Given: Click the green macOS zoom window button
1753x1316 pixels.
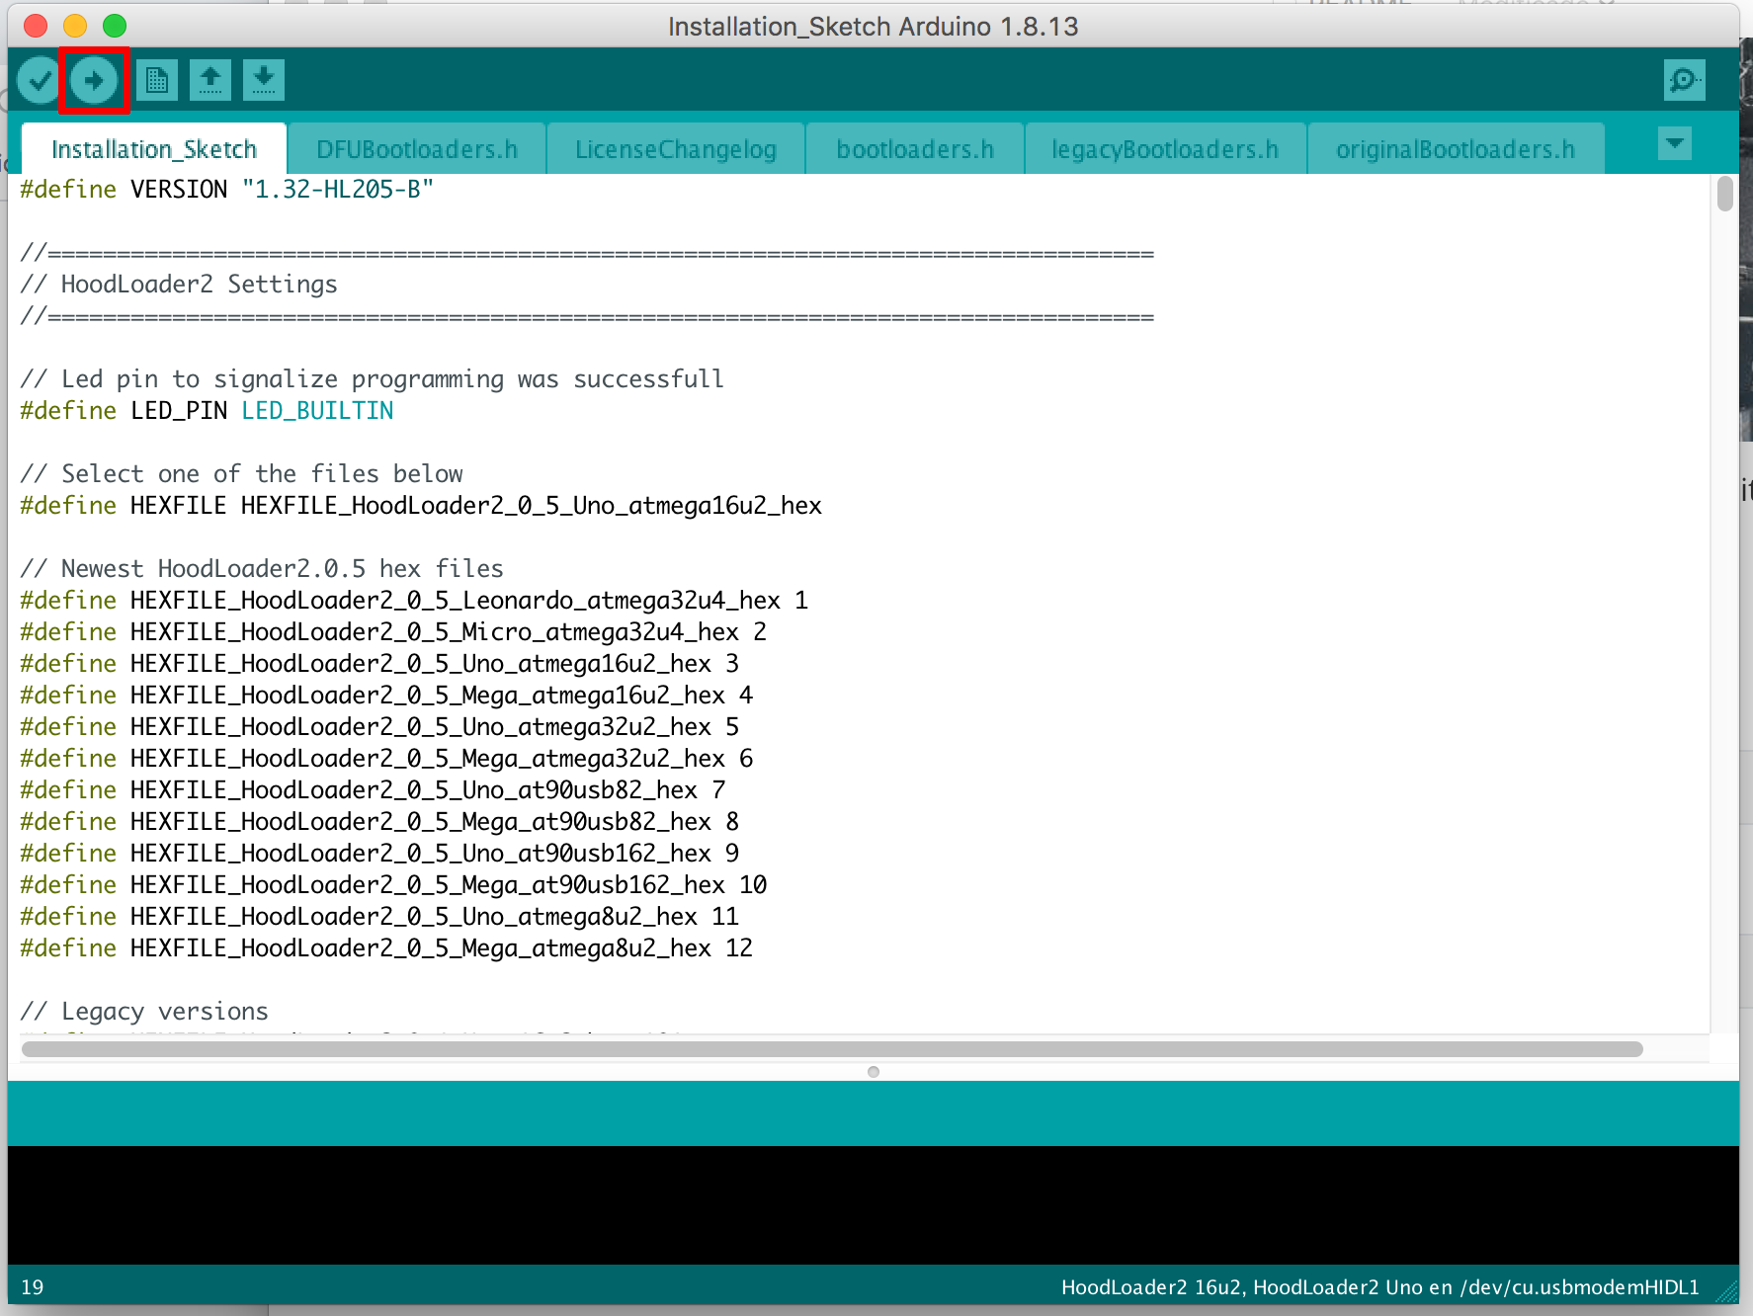Looking at the screenshot, I should pos(115,26).
